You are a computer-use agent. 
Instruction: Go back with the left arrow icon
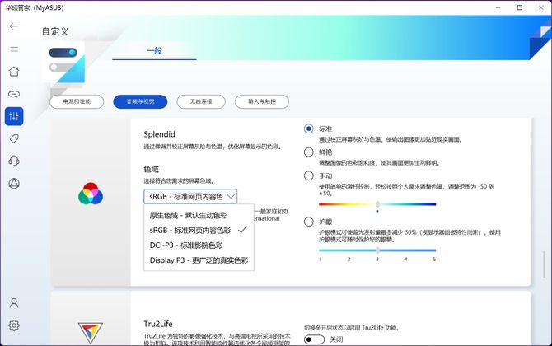(14, 26)
